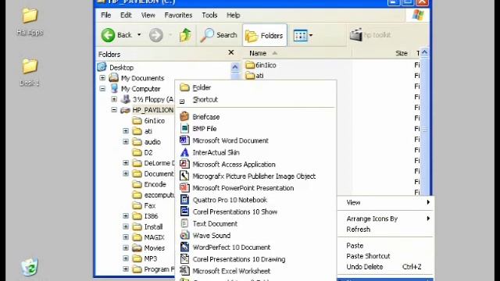The width and height of the screenshot is (500, 281).
Task: Open the View menu in menu bar
Action: tap(148, 15)
